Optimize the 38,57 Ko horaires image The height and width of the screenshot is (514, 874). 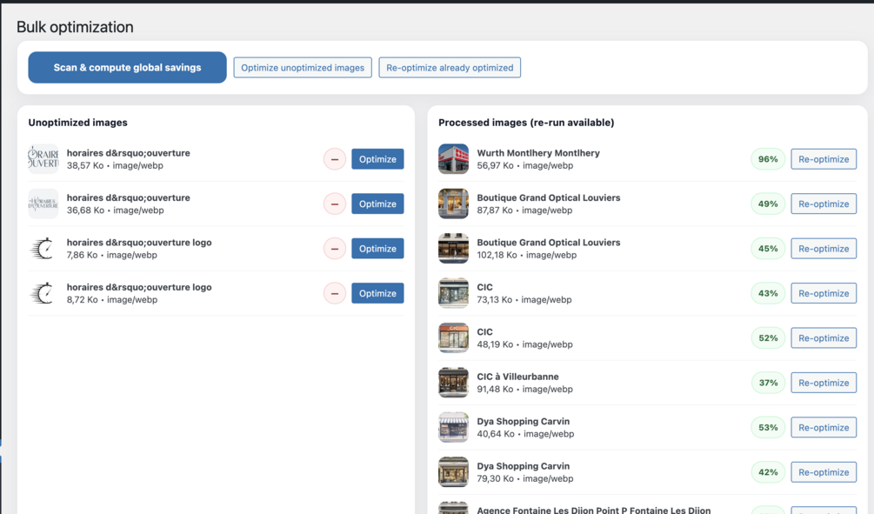coord(377,159)
